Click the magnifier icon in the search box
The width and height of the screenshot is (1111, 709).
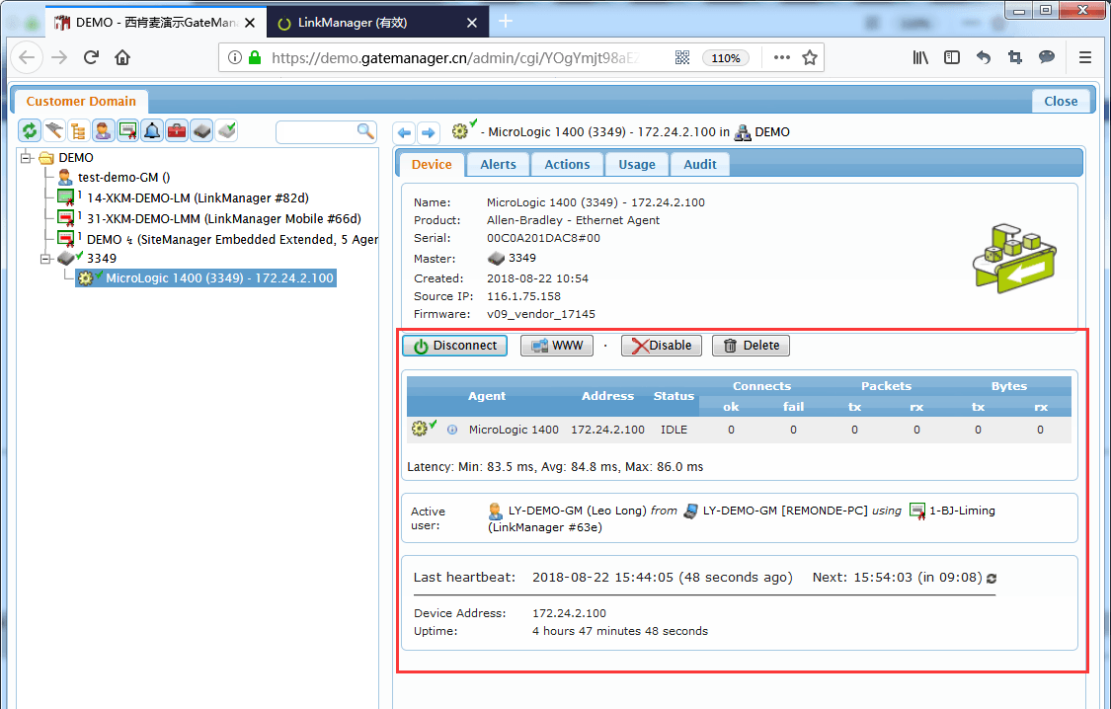364,131
